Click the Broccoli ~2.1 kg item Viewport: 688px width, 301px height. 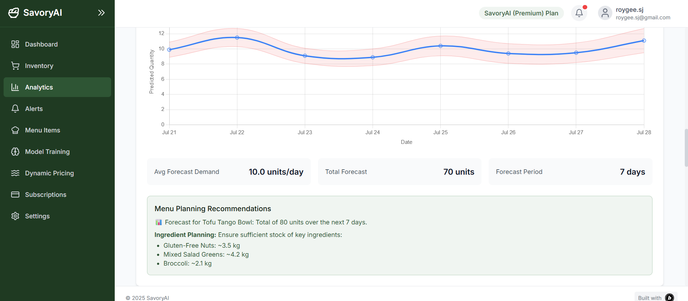tap(188, 263)
